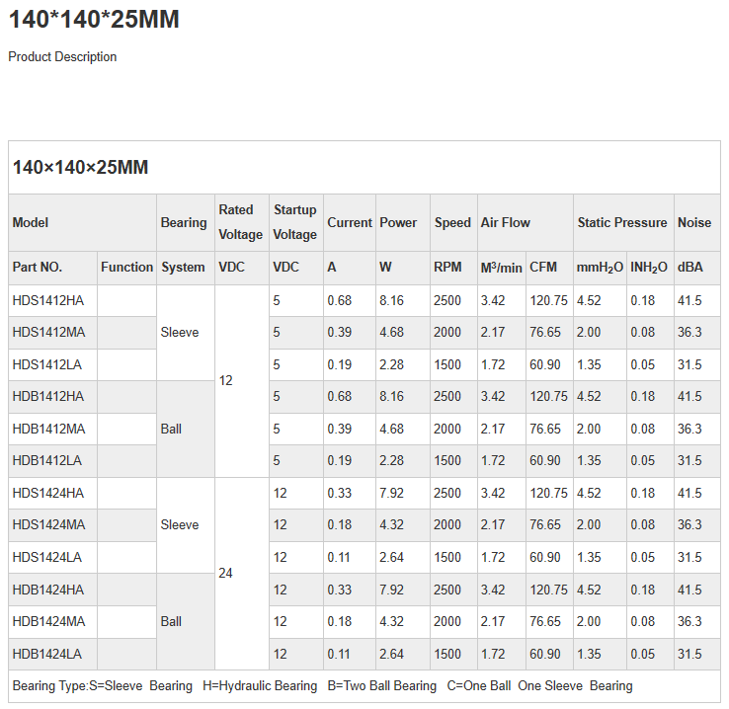
Task: Click the Static Pressure column header
Action: point(622,223)
